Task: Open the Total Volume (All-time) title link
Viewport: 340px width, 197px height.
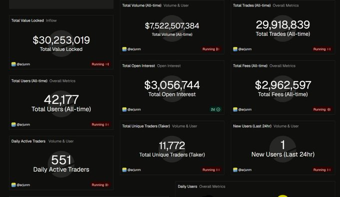Action: [x=141, y=5]
